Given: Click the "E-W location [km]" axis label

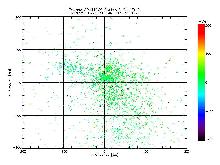Looking at the screenshot, I should pyautogui.click(x=104, y=155).
